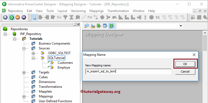Image resolution: width=208 pixels, height=103 pixels.
Task: Click the New Mapping name field
Action: tap(128, 72)
